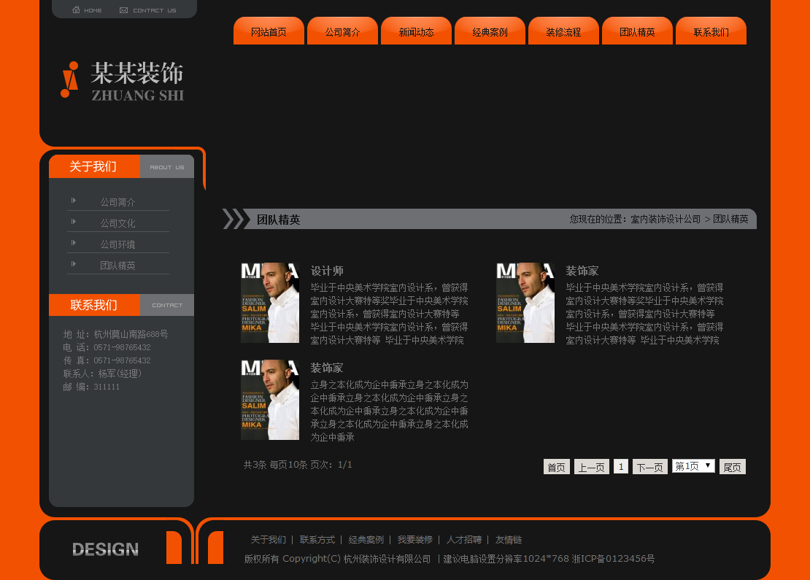Click the arrow icon beside 公司文化
The width and height of the screenshot is (810, 580).
(x=75, y=223)
